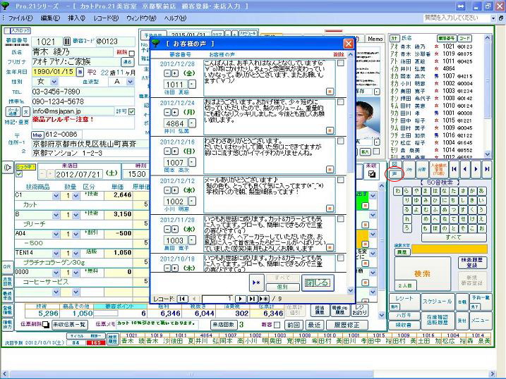Open calendar picker beside birth date

80,72
